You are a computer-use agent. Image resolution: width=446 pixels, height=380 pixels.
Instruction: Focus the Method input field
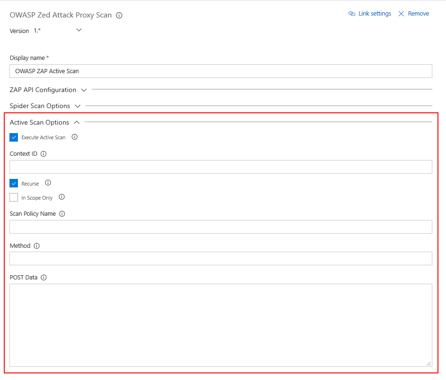[221, 259]
